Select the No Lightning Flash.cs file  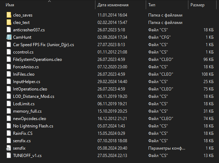coord(33,126)
